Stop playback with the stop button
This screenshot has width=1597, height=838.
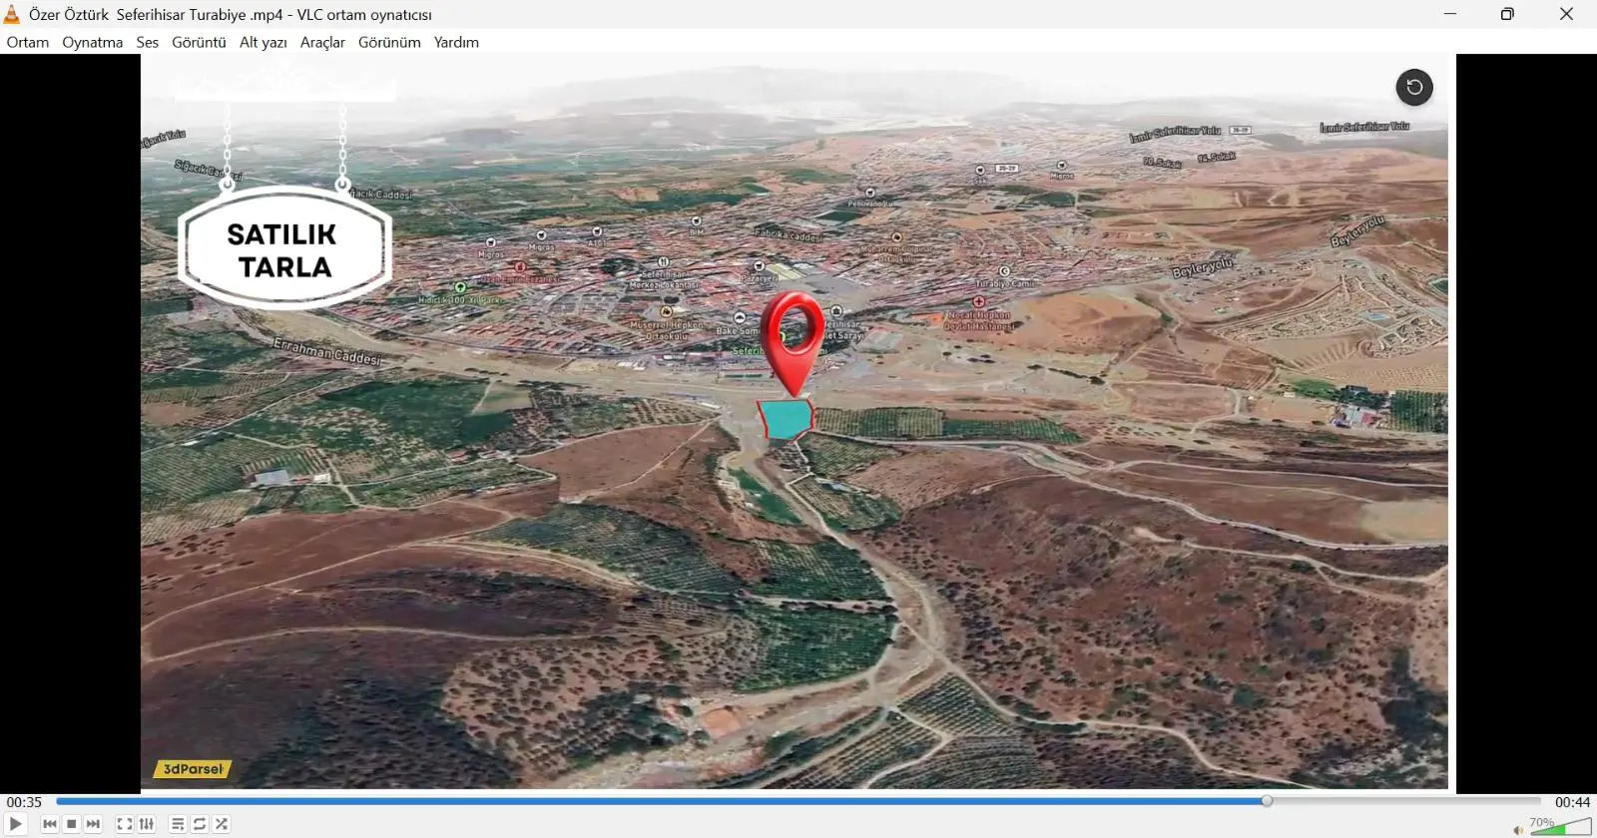[x=72, y=824]
